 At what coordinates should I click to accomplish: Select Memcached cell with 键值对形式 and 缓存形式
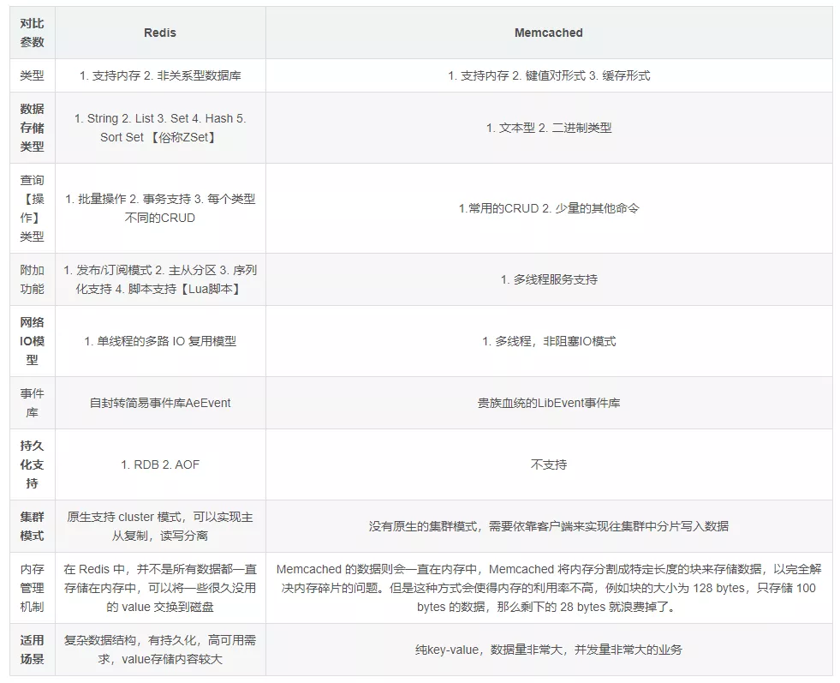click(x=549, y=75)
